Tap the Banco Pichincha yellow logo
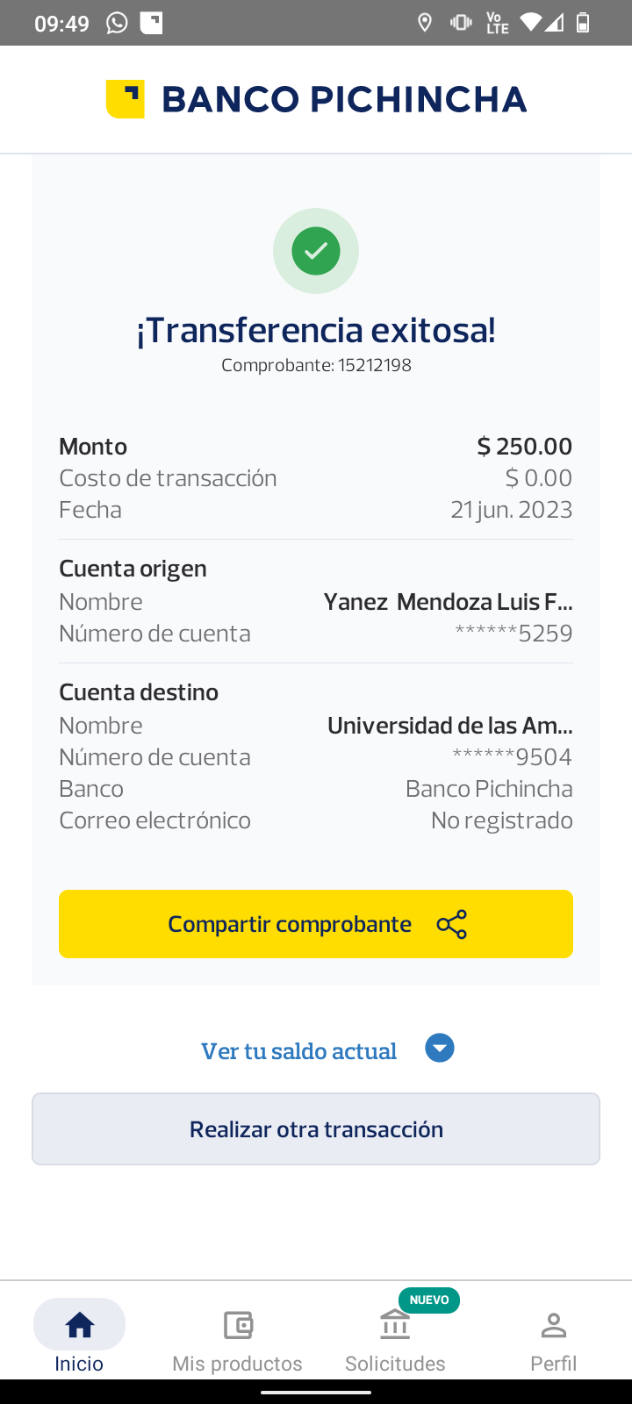This screenshot has width=632, height=1404. (125, 99)
